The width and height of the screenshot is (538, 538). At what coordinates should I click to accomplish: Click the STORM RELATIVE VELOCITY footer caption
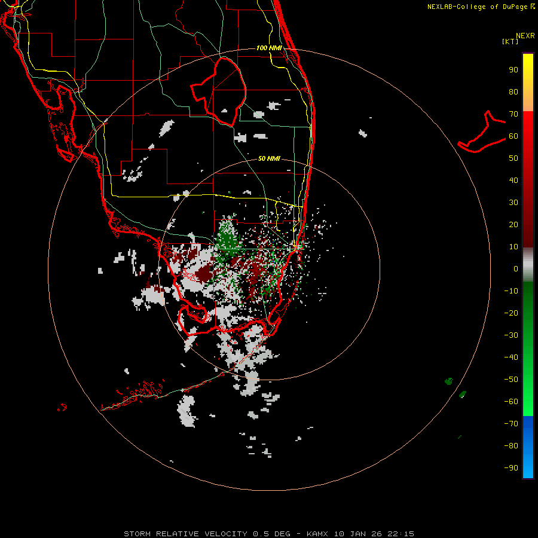[269, 534]
